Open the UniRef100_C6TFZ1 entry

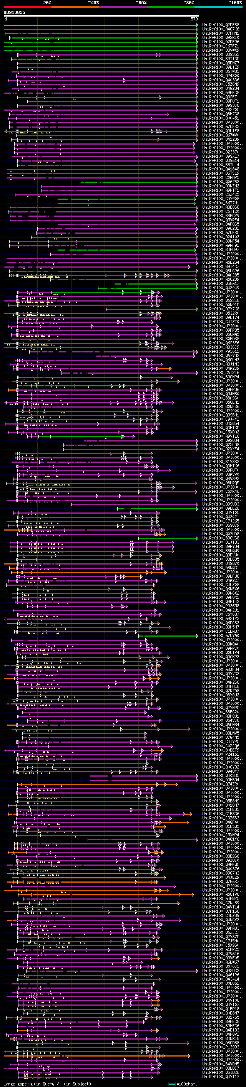coord(221,46)
